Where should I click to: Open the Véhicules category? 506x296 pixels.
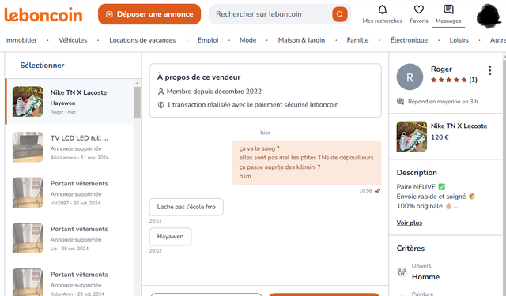click(73, 40)
